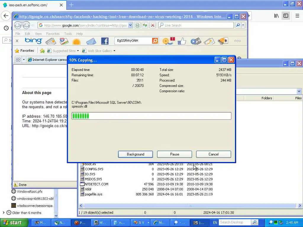
Task: Cancel the copying operation
Action: (x=214, y=154)
